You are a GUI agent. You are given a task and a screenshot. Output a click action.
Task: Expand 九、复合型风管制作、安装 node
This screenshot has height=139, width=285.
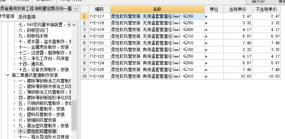[x=14, y=126]
